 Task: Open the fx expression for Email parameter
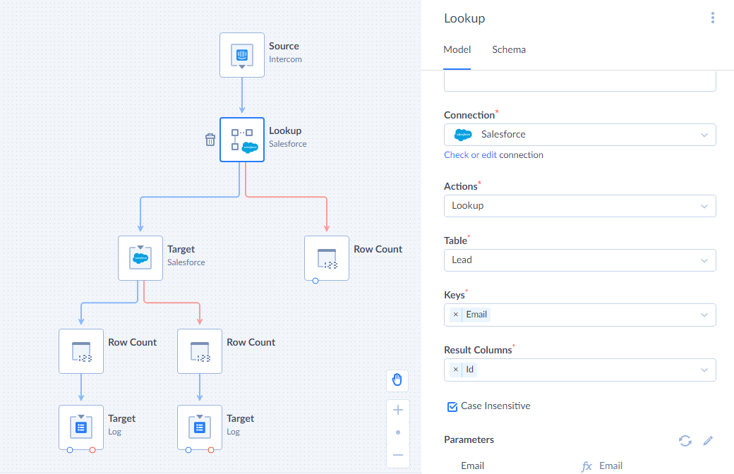[586, 466]
